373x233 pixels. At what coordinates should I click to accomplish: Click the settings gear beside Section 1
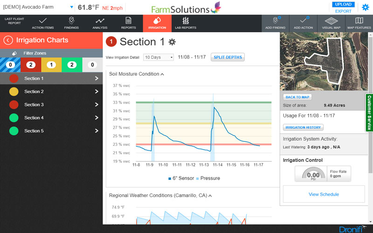tap(172, 42)
